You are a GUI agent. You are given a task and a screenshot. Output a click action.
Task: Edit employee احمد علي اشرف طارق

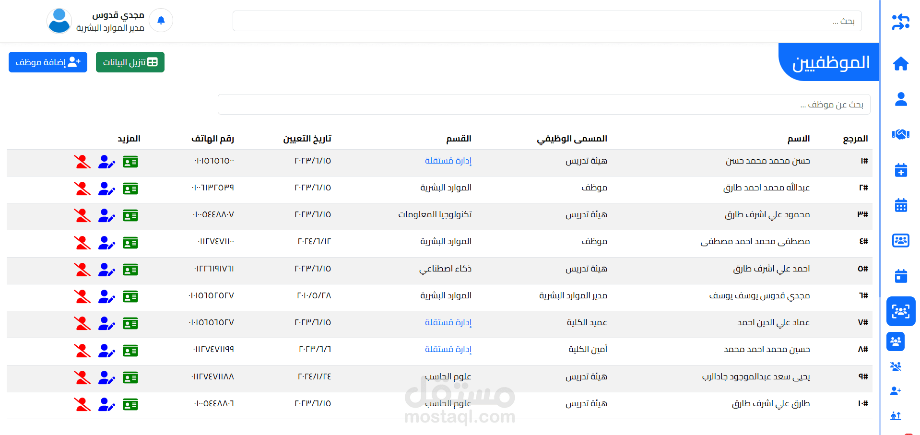coord(106,270)
